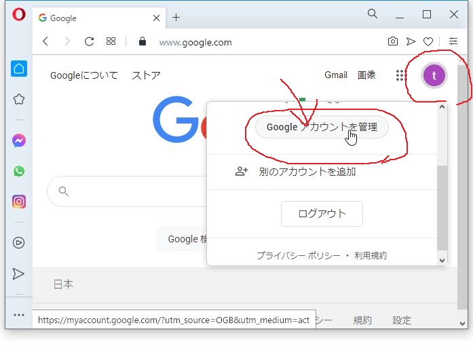Screen dimensions: 473x353
Task: Send page via My Flow toolbar icon
Action: (411, 41)
